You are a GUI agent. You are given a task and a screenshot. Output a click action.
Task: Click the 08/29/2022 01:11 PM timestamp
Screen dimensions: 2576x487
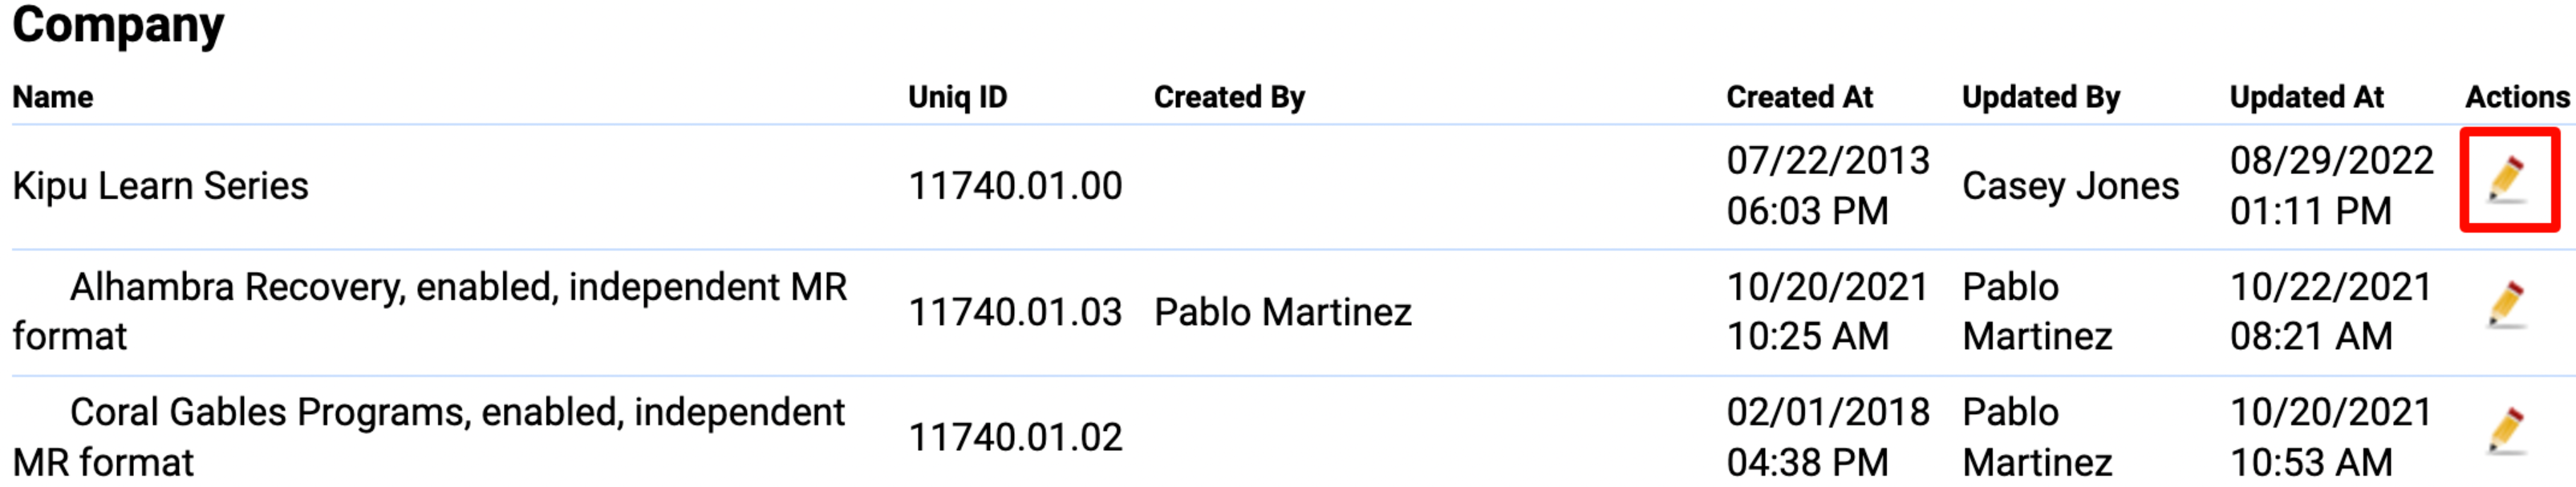pos(2330,186)
